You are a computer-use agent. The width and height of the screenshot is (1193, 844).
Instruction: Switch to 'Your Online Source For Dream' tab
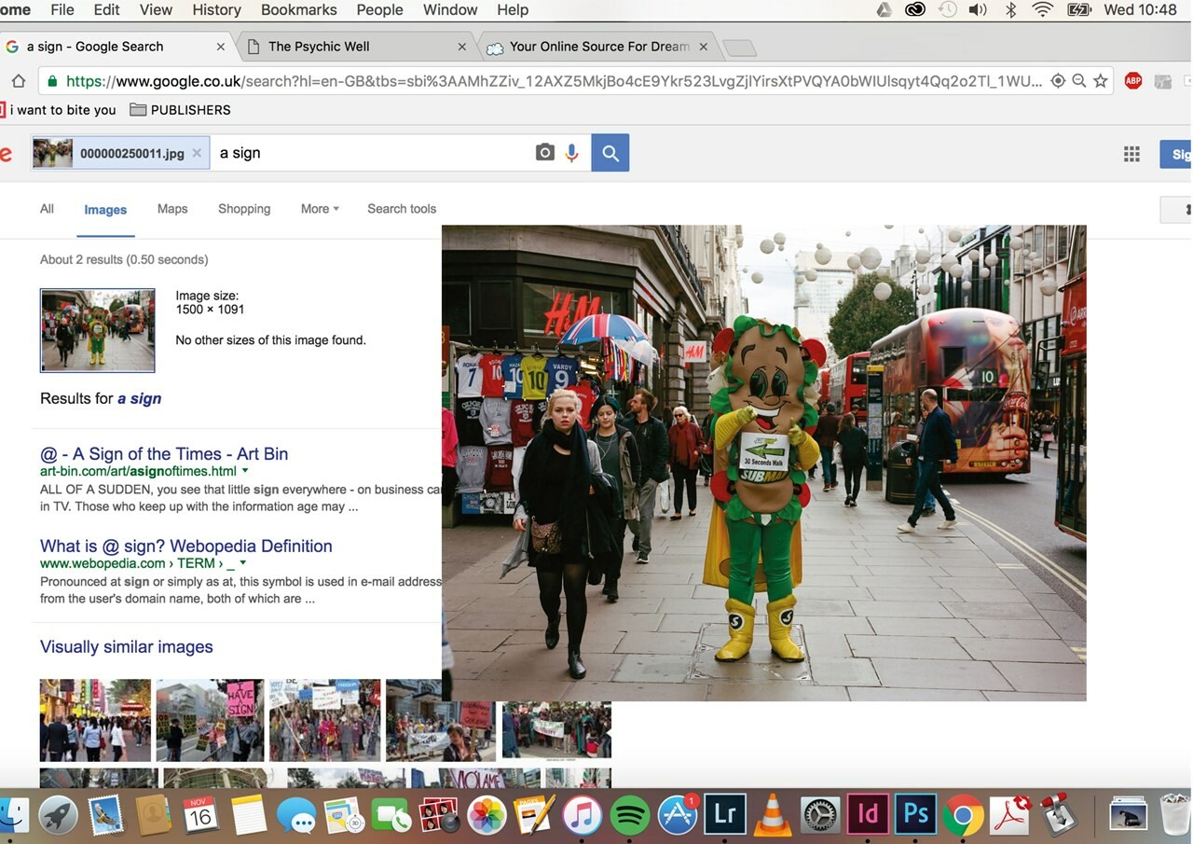[599, 47]
